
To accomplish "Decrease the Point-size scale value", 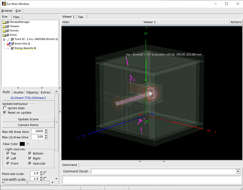I will click(41, 174).
